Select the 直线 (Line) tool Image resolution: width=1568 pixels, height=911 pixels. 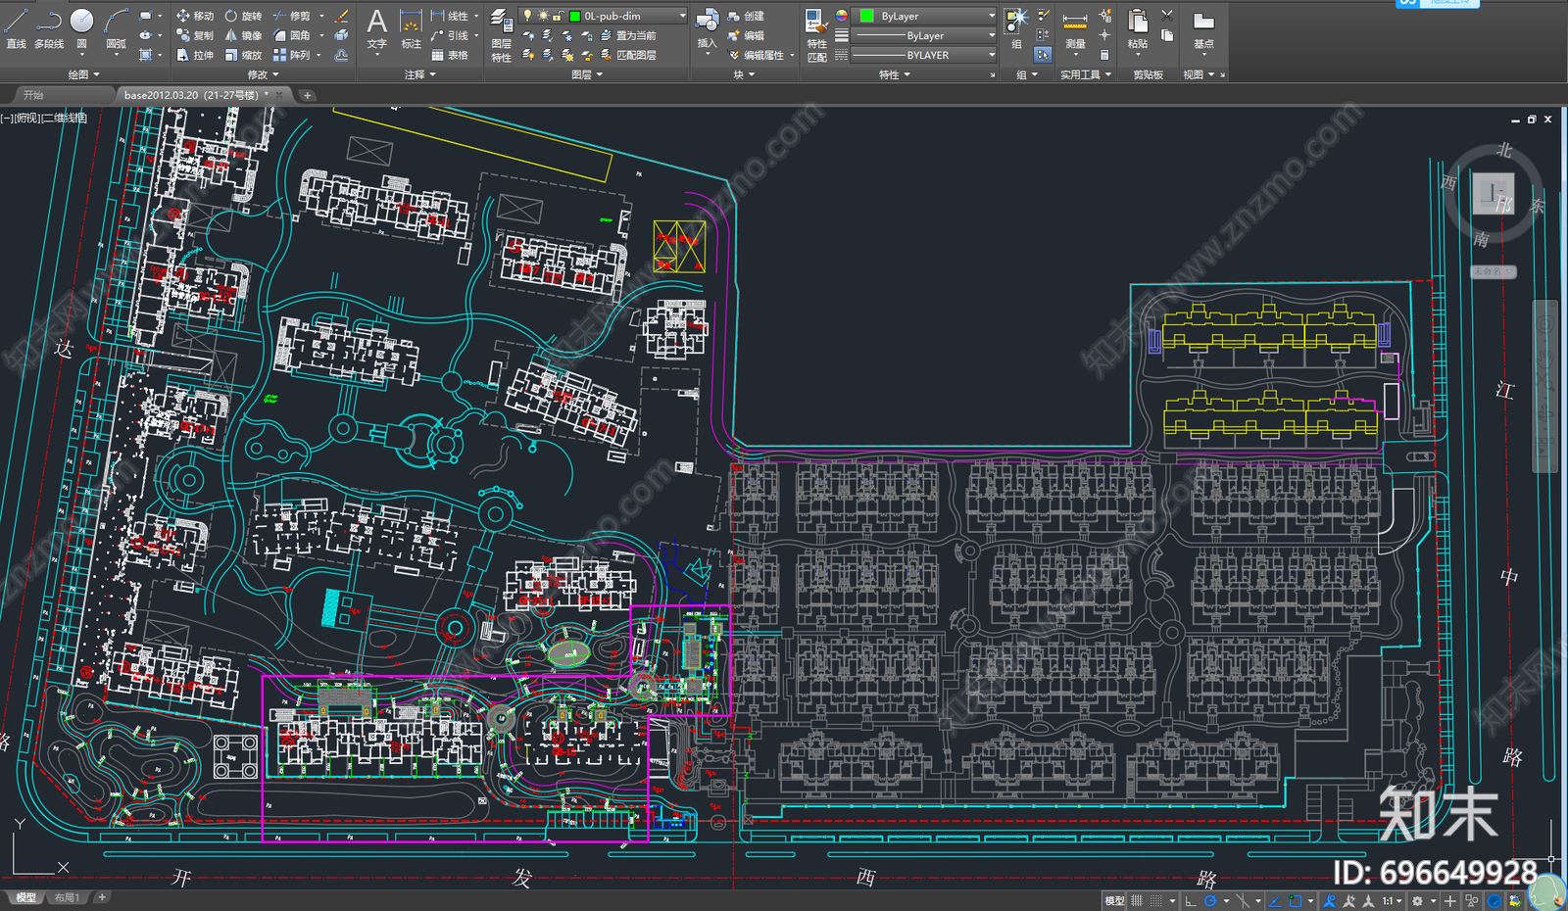pyautogui.click(x=16, y=28)
